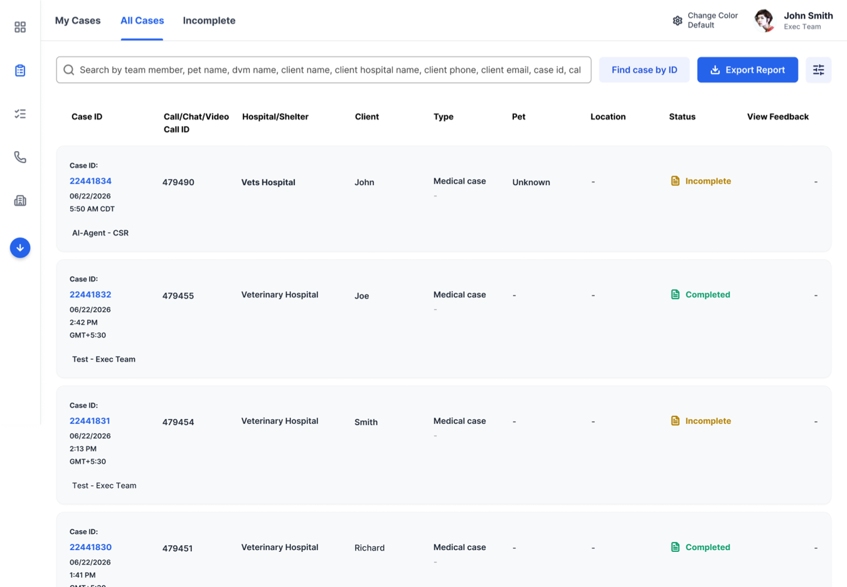Open the hospital building icon in sidebar
Image resolution: width=847 pixels, height=587 pixels.
[x=20, y=201]
